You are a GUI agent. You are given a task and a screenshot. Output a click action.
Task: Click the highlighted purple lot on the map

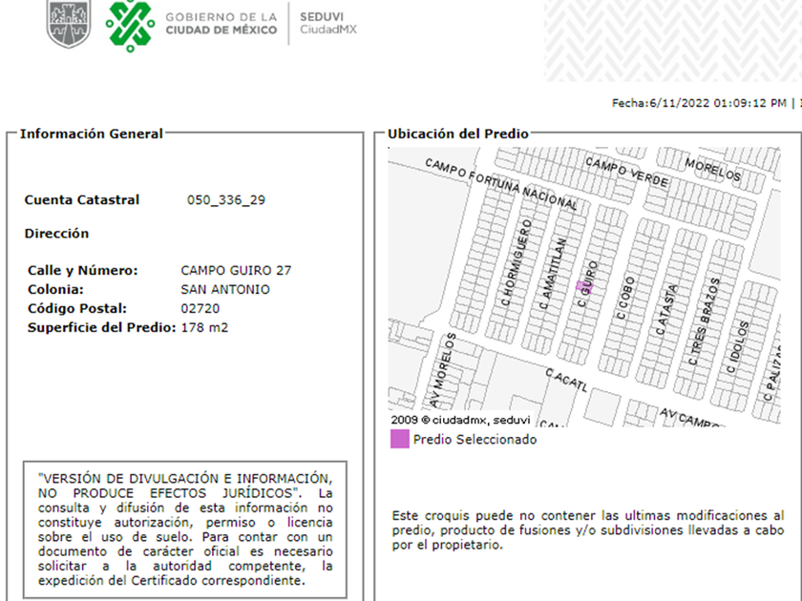point(583,286)
